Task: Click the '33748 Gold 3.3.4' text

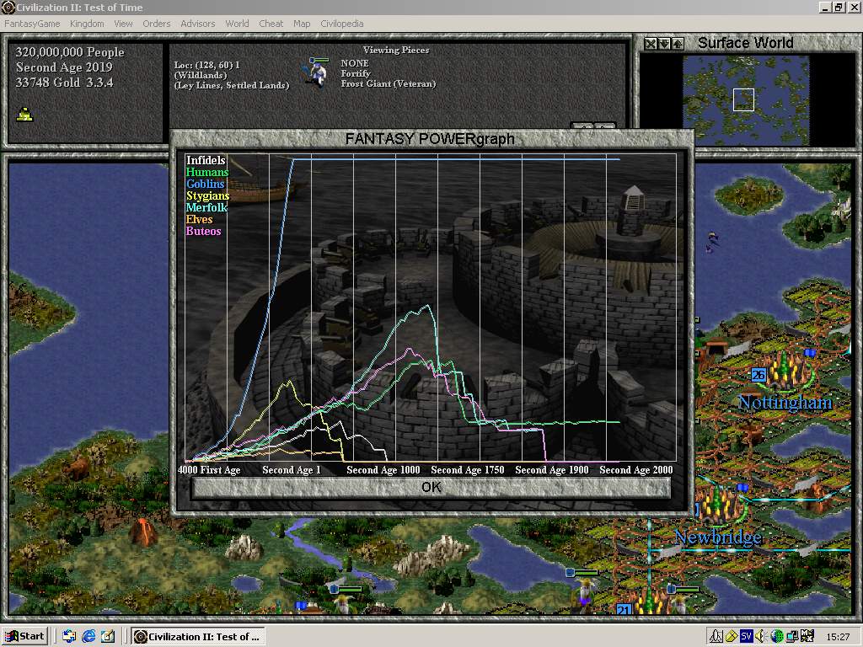Action: (64, 83)
